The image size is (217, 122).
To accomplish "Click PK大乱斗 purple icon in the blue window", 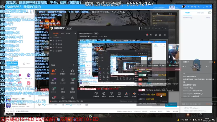I will (x=29, y=76).
